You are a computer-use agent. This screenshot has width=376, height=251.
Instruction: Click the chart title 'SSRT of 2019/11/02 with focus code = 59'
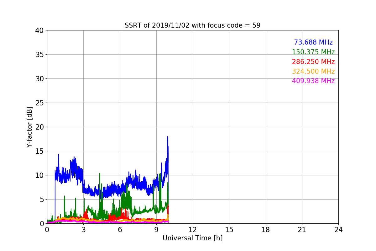tap(192, 25)
